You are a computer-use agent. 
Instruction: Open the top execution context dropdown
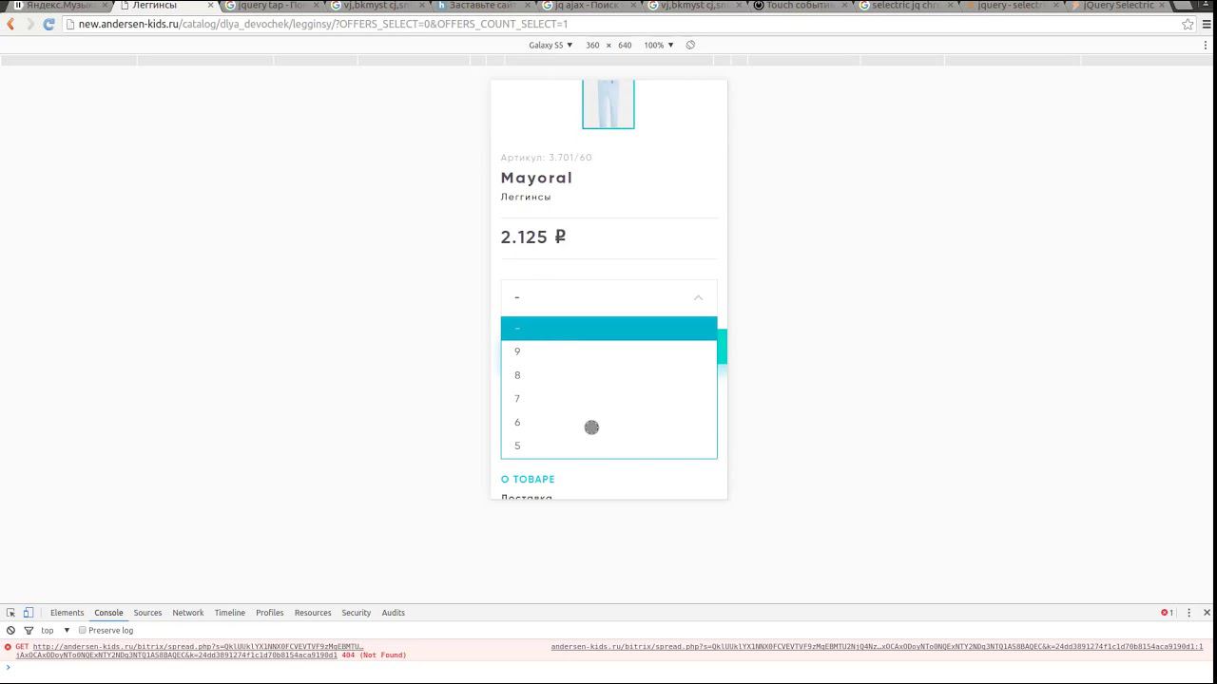click(x=55, y=631)
